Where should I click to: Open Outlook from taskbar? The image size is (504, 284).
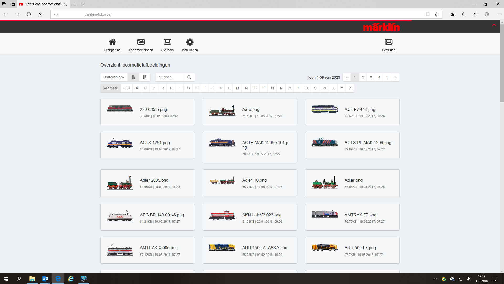[45, 279]
